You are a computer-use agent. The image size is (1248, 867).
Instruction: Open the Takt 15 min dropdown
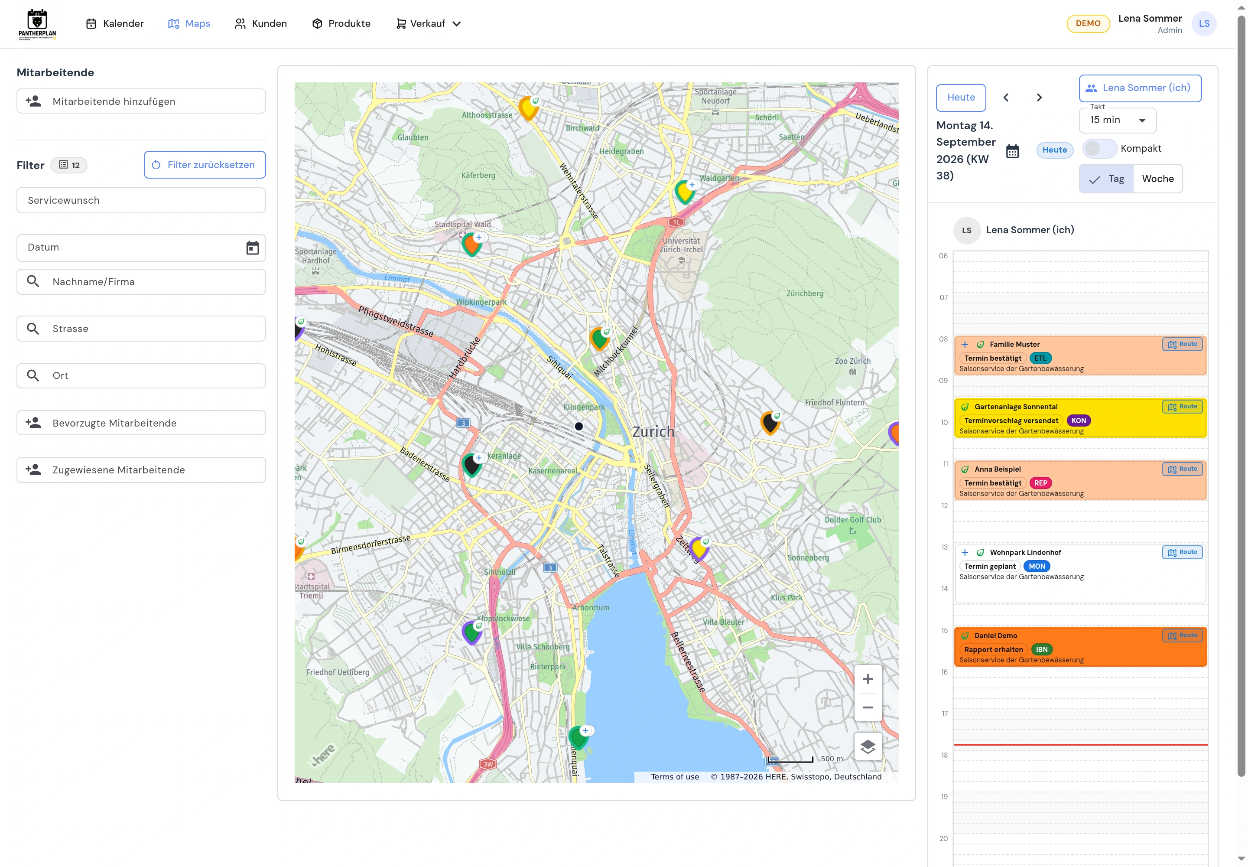1117,120
